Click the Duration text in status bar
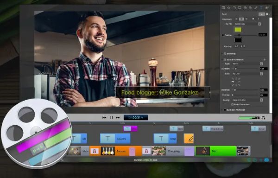 pyautogui.click(x=145, y=160)
